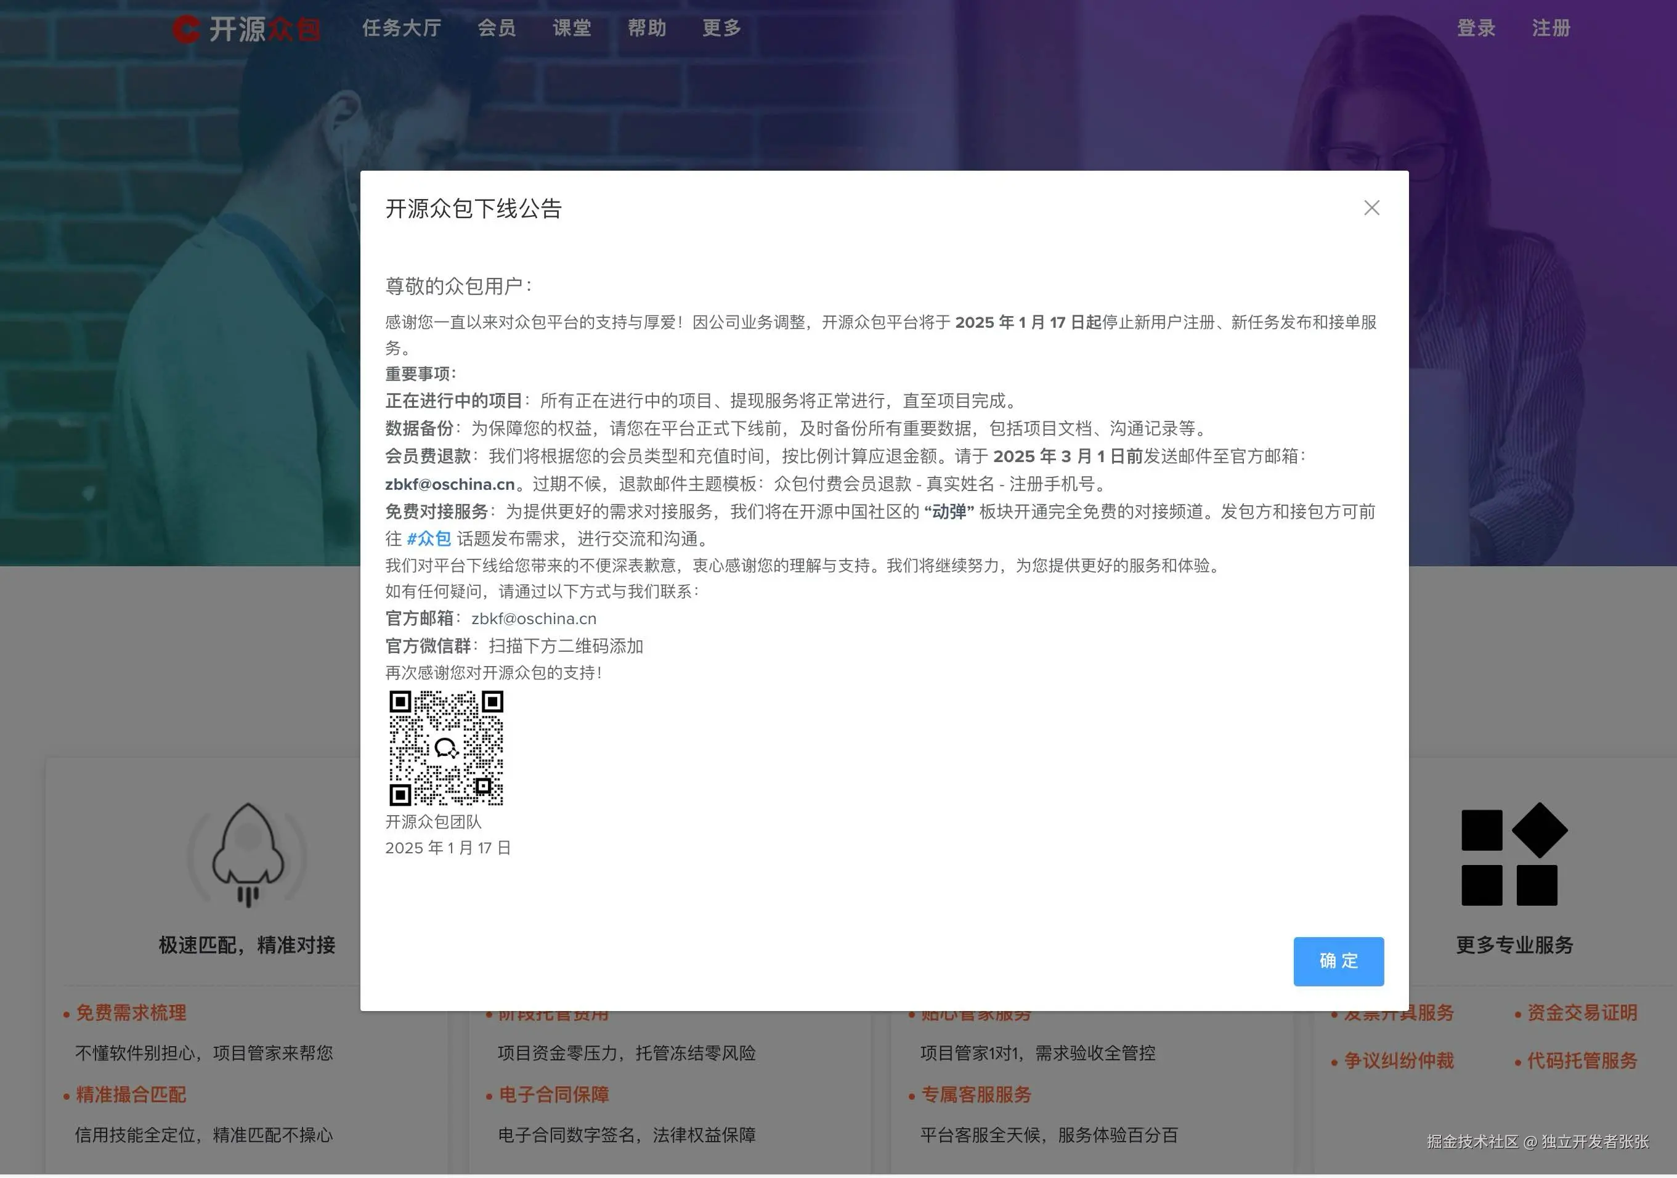Click the 登录 link
The image size is (1677, 1178).
pyautogui.click(x=1476, y=28)
